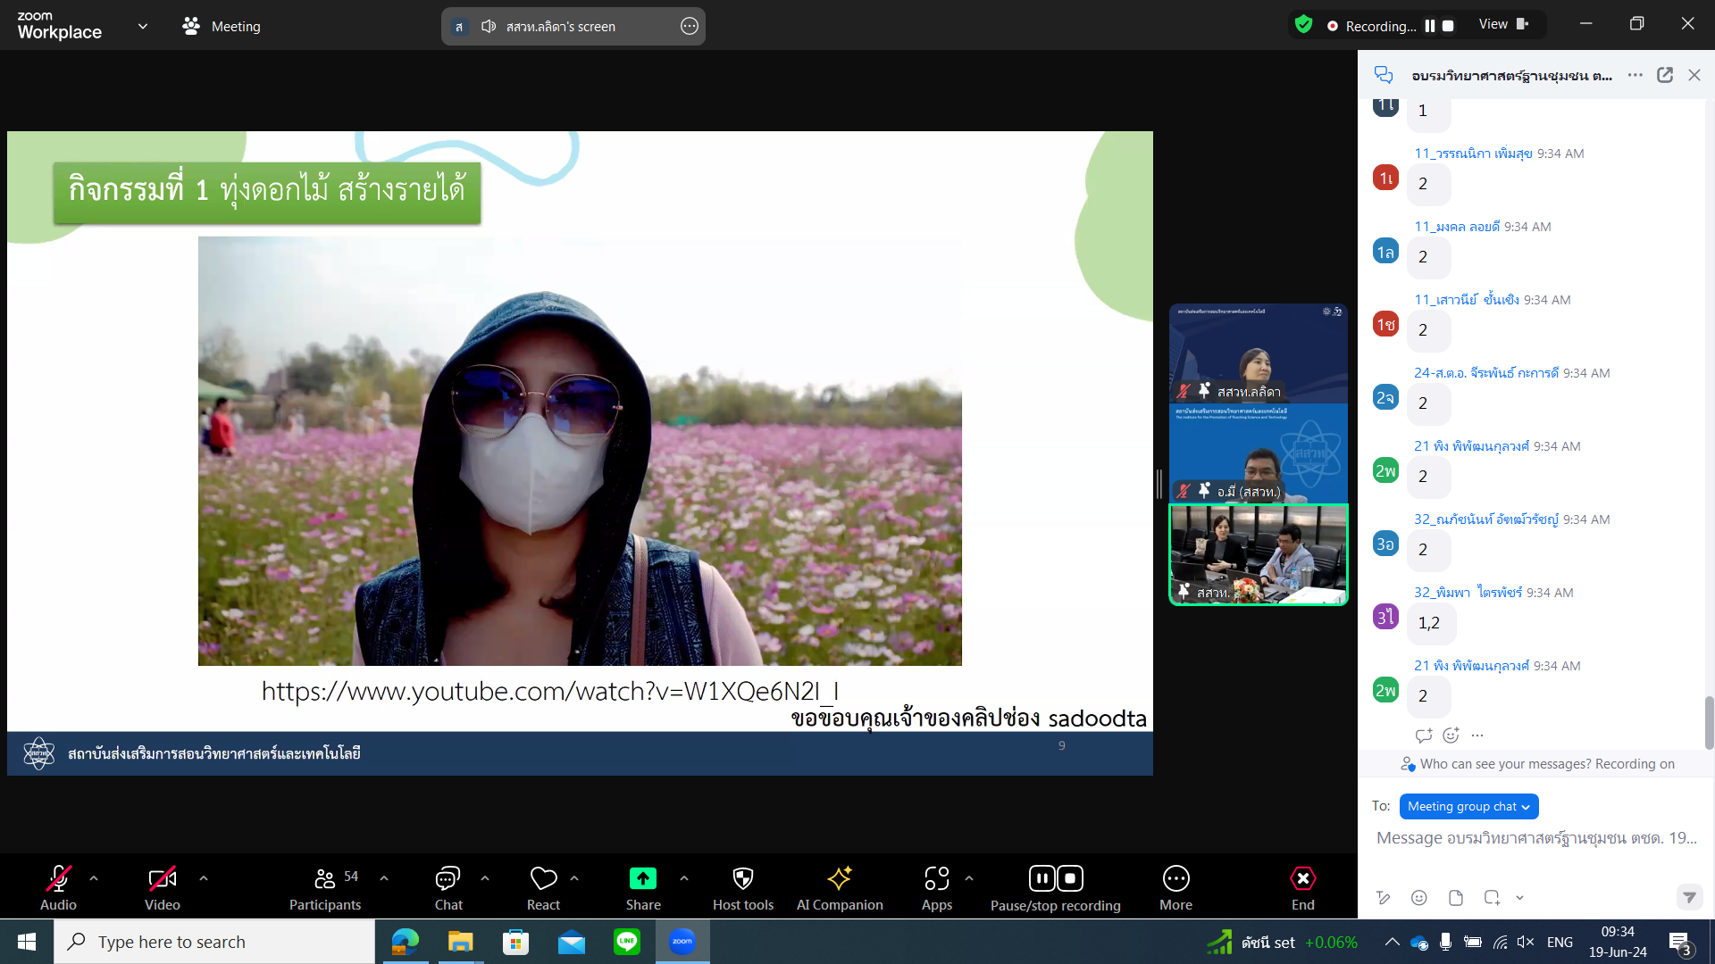
Task: Click sender name 24-ส.ต.อ. จีระพันธ์ กะการดี
Action: [x=1485, y=372]
